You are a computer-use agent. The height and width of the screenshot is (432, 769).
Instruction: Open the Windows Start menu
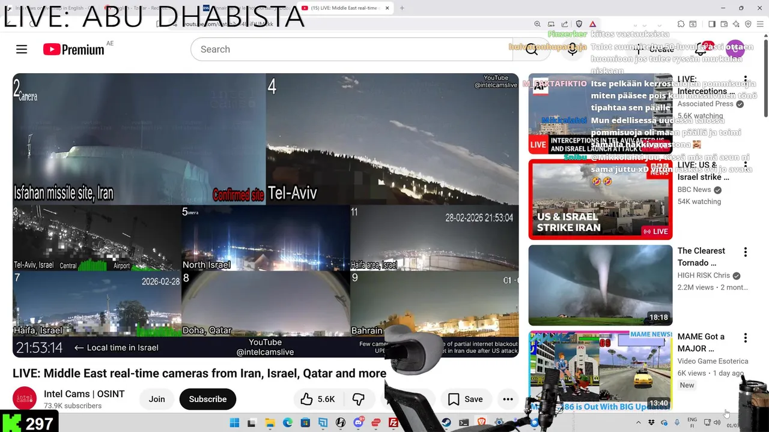click(234, 422)
